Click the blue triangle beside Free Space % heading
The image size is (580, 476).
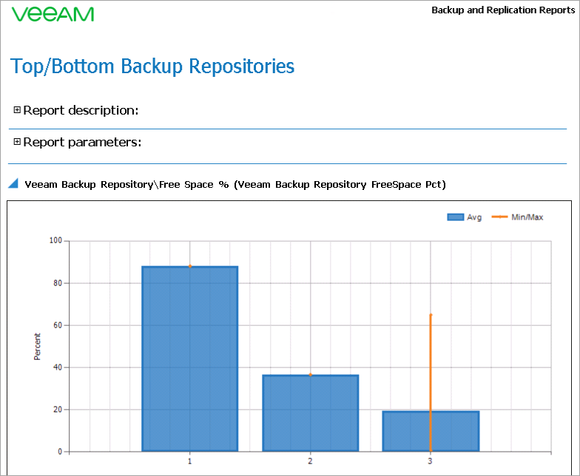[13, 183]
